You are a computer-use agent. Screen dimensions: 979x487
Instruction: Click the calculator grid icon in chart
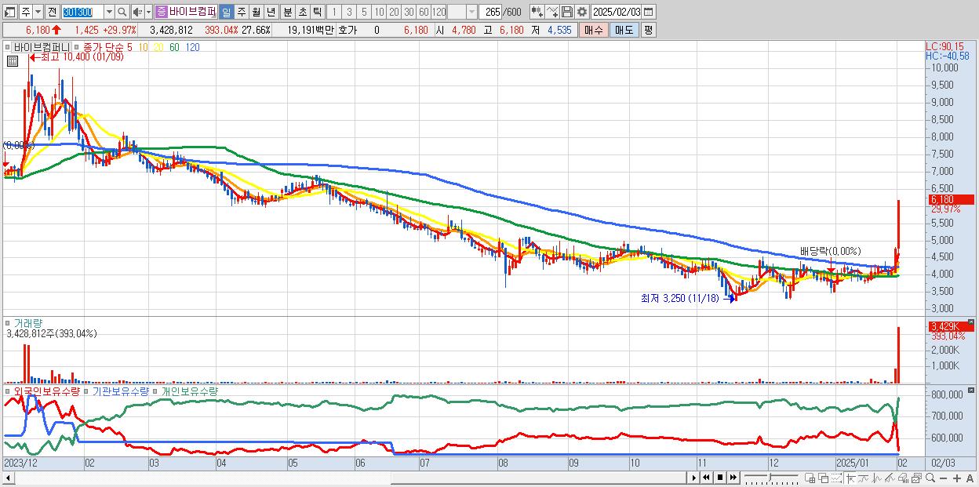[12, 60]
